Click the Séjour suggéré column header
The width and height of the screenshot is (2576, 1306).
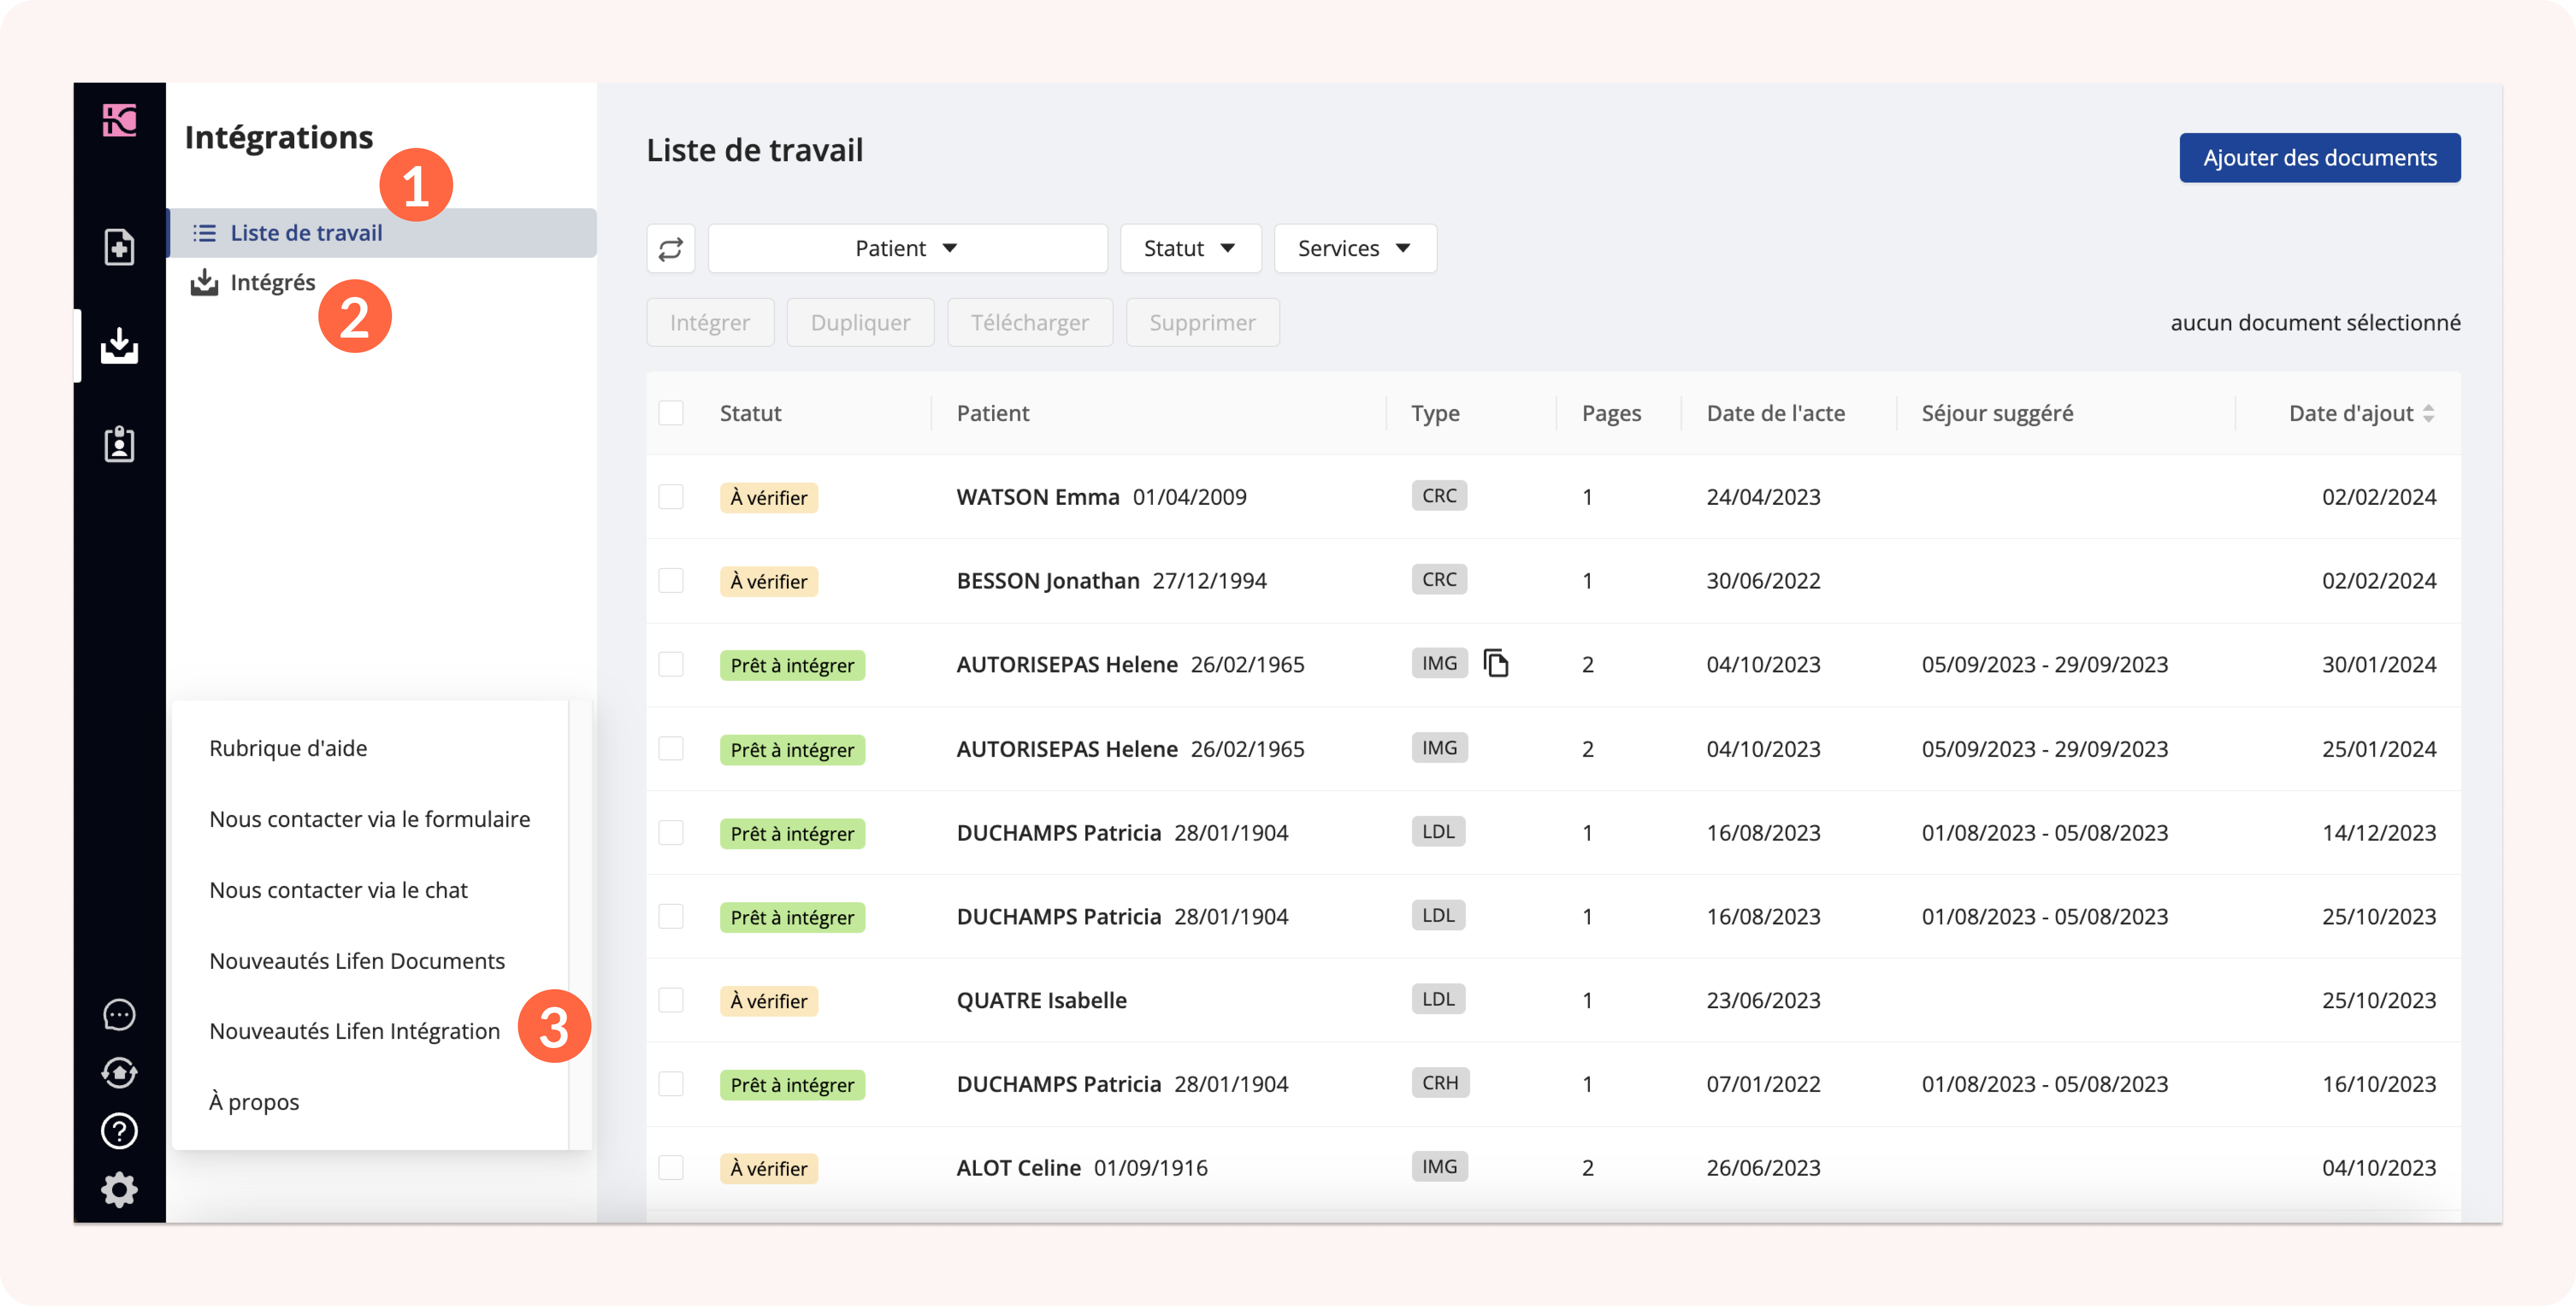click(x=1997, y=413)
